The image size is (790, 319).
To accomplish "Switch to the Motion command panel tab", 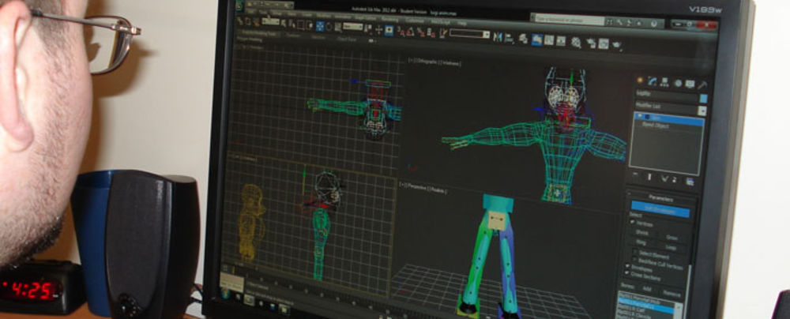I will coord(678,83).
